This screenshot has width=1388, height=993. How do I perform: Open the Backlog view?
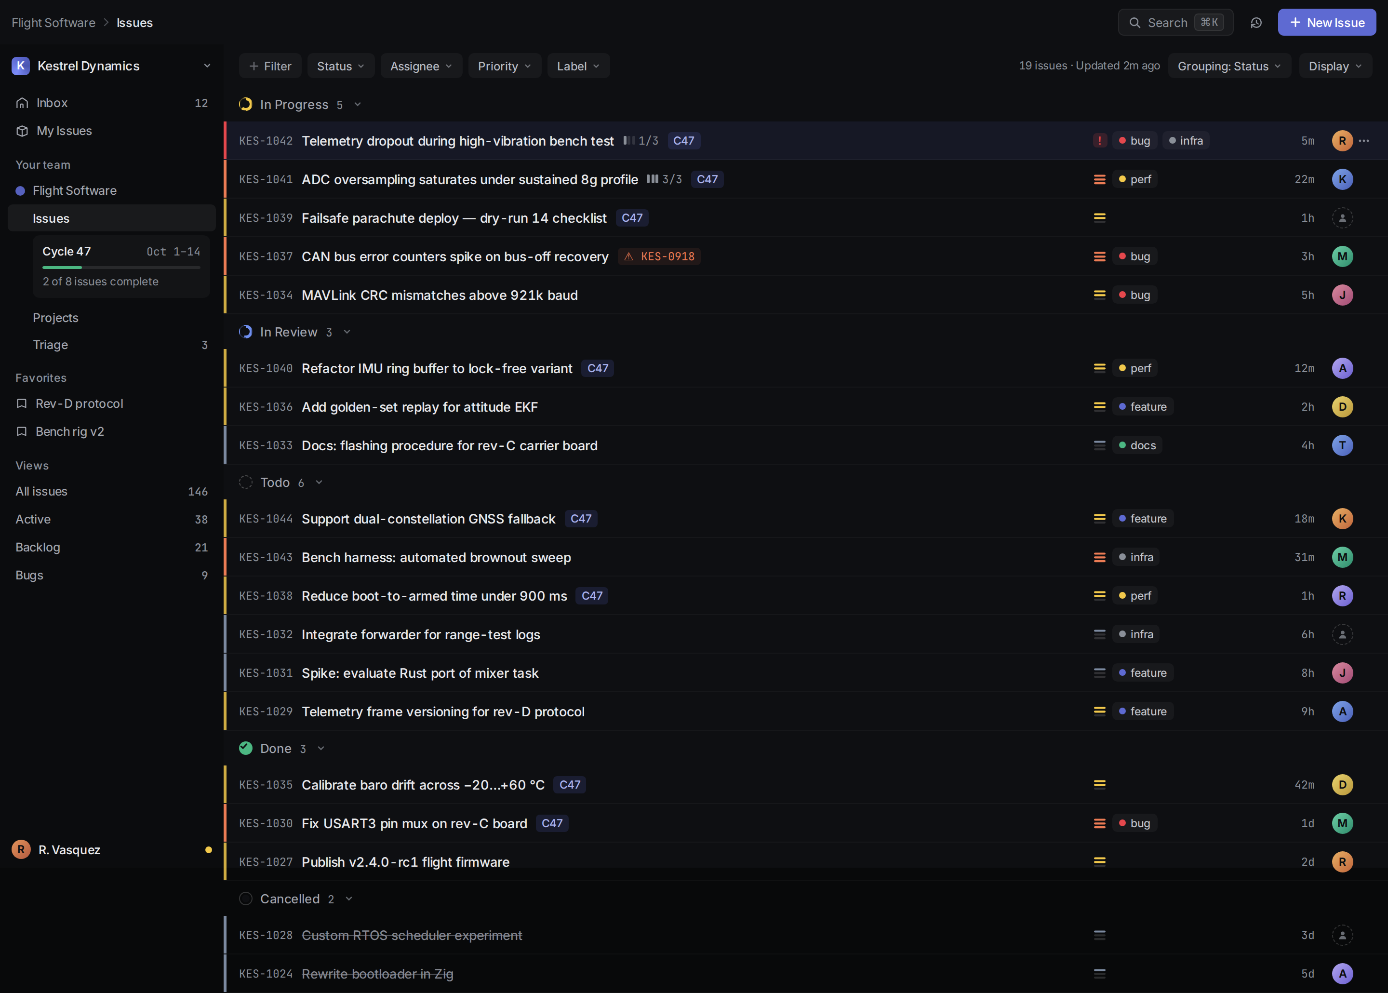pos(112,547)
